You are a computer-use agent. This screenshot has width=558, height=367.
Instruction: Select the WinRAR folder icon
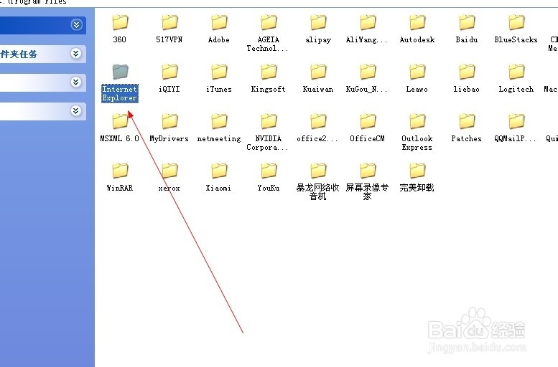pyautogui.click(x=120, y=171)
